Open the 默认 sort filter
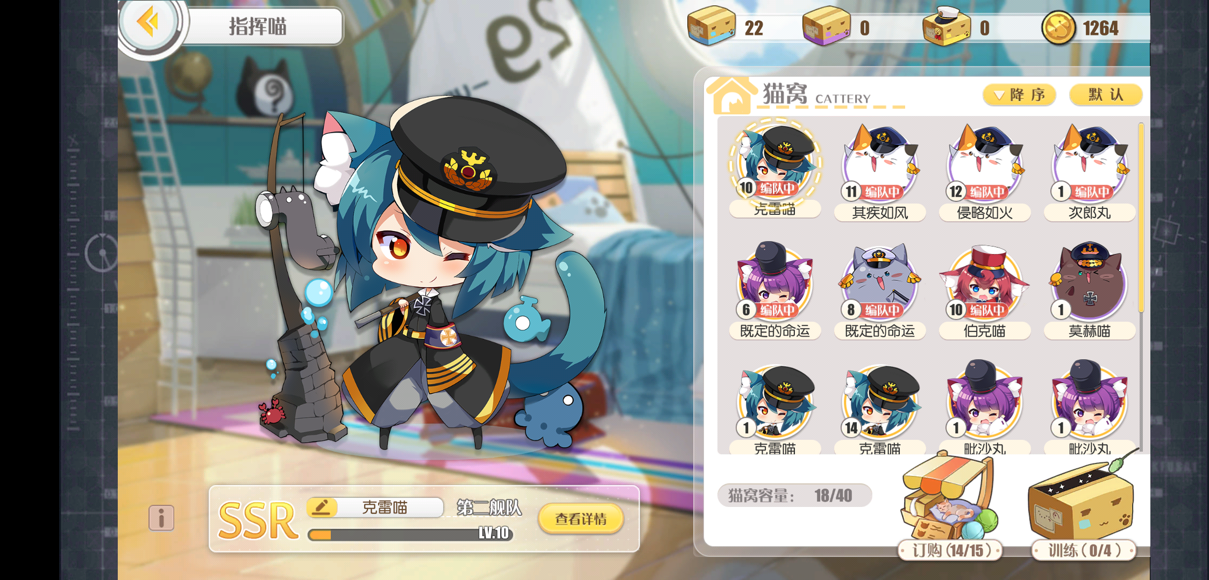Viewport: 1209px width, 580px height. pyautogui.click(x=1106, y=95)
